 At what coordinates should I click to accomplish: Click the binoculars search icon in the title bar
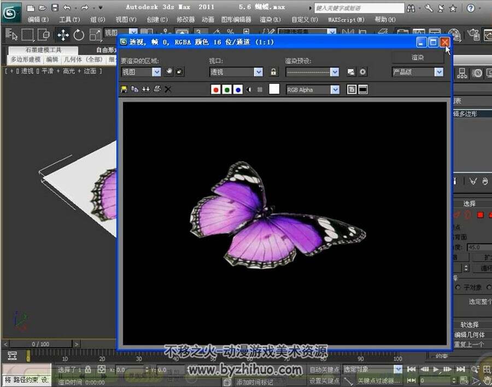coord(411,8)
